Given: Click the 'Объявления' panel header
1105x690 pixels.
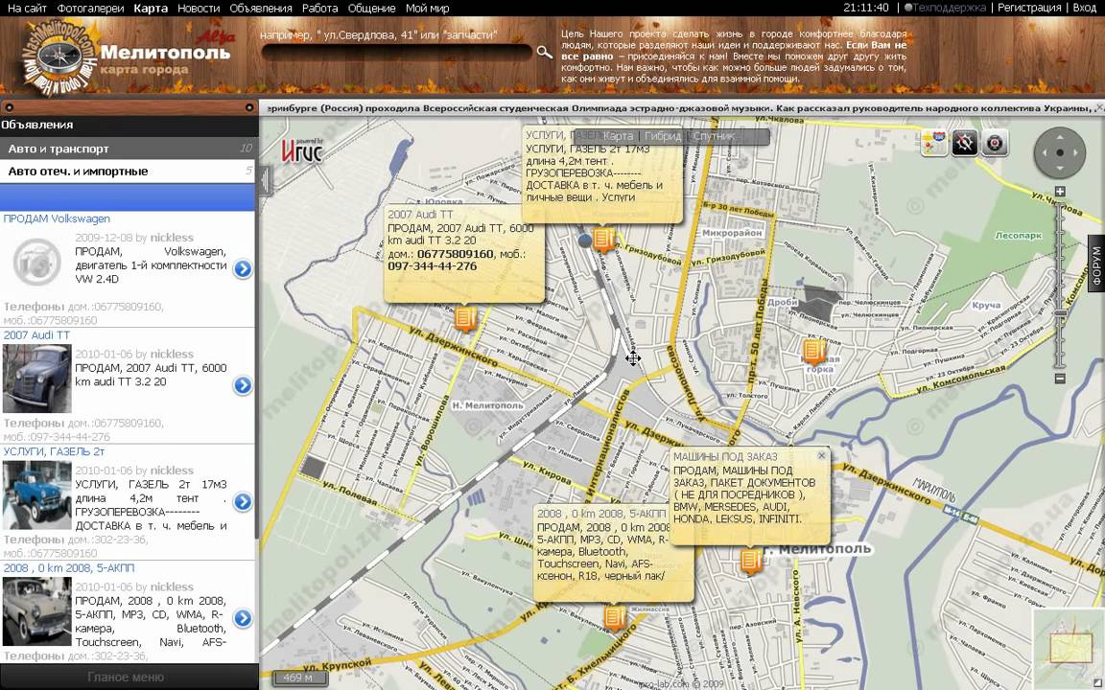Looking at the screenshot, I should [x=129, y=125].
